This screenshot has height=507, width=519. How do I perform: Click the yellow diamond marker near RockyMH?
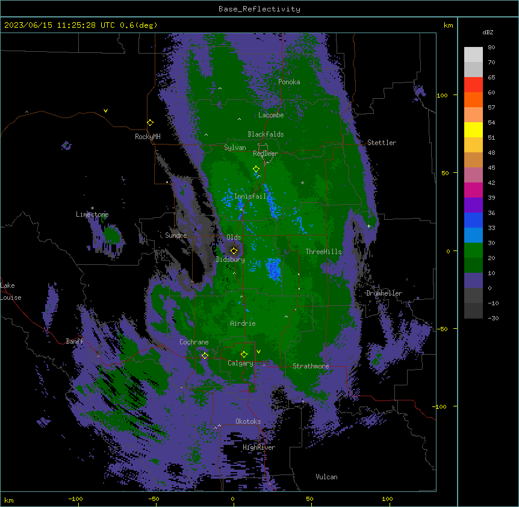click(151, 123)
